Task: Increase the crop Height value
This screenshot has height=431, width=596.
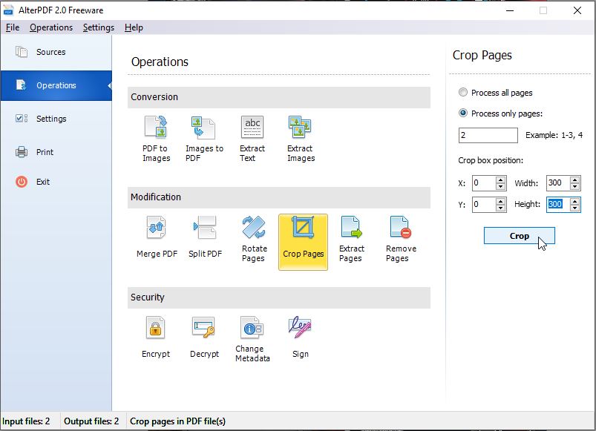Action: tap(574, 201)
